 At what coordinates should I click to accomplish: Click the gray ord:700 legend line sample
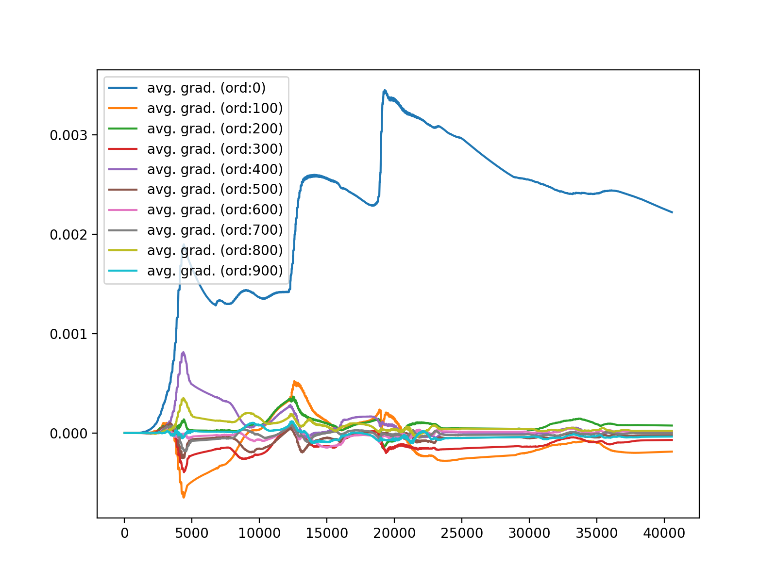pos(123,230)
